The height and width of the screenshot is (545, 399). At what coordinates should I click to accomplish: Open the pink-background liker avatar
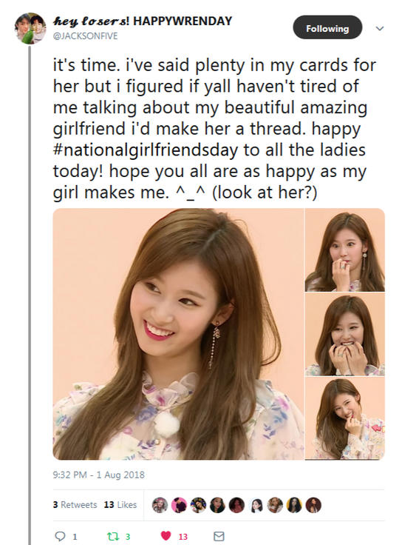click(x=179, y=505)
